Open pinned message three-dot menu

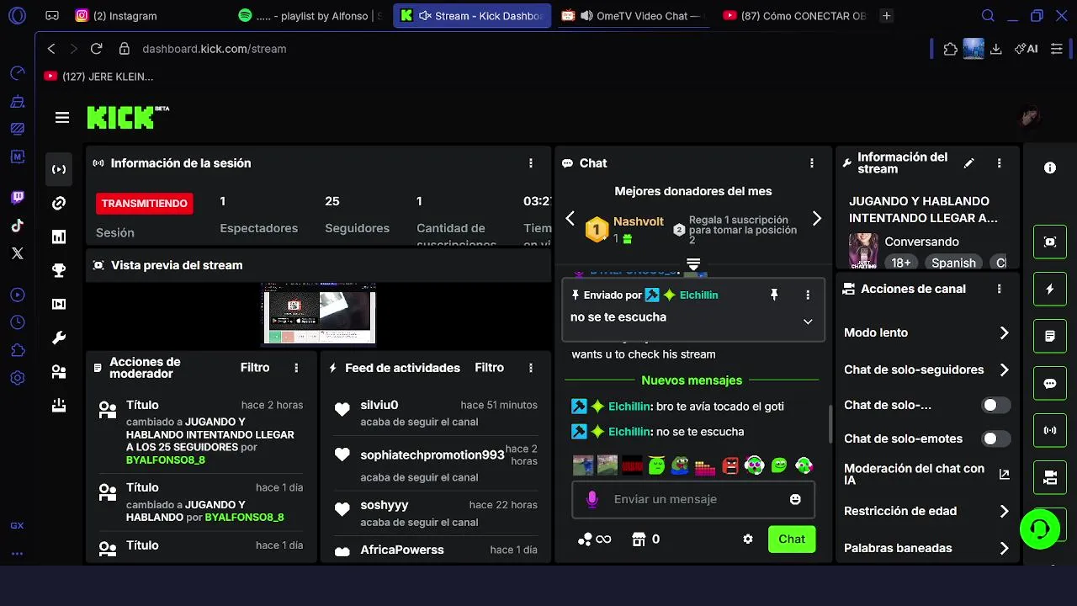[x=808, y=295]
